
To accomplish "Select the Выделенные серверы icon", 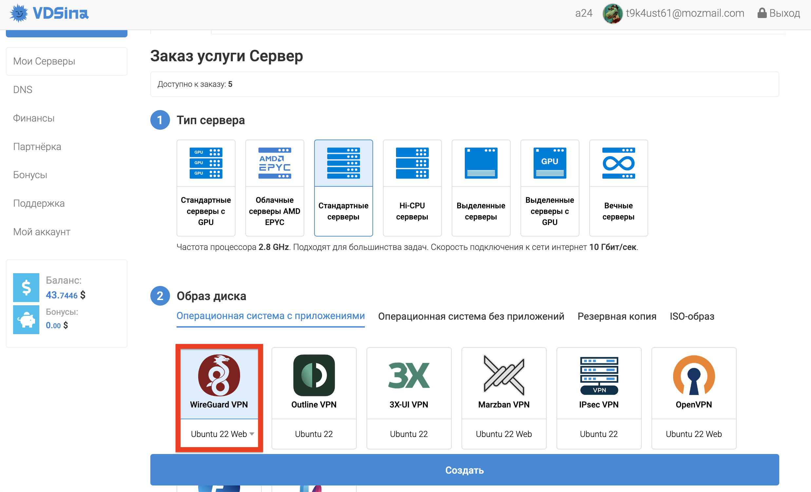I will click(481, 163).
